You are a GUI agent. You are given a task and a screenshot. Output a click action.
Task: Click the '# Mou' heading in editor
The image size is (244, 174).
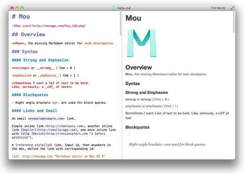tap(21, 16)
